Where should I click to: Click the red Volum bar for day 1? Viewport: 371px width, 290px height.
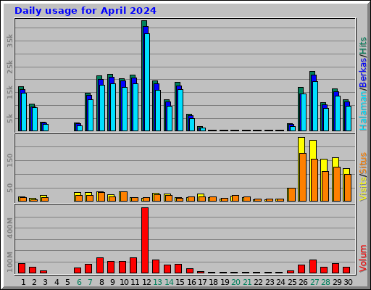(22, 268)
